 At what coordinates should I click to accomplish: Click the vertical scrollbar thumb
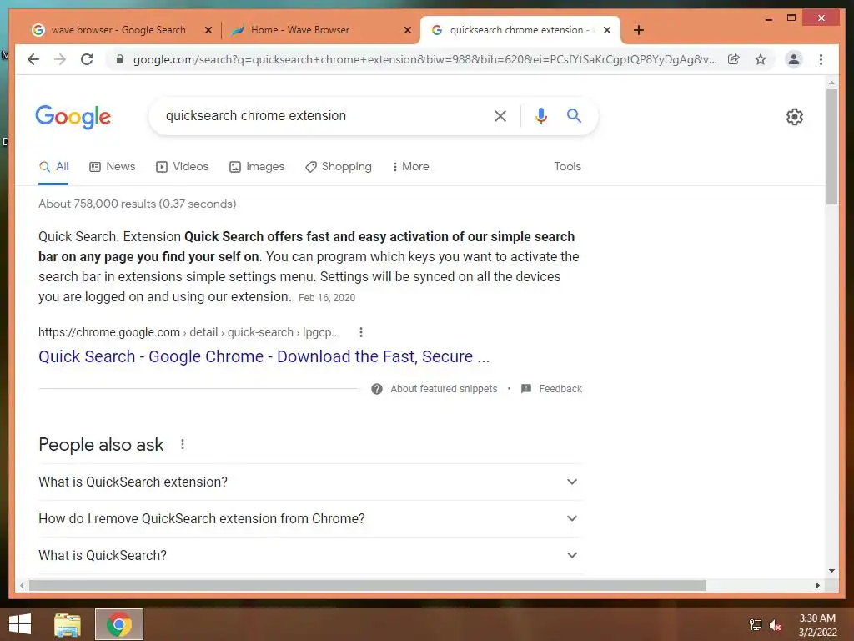tap(831, 147)
